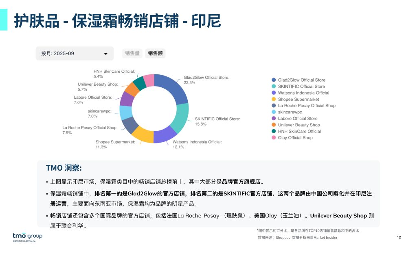Click the teal SKINTIFIC donut slice
The image size is (417, 260).
click(x=180, y=118)
